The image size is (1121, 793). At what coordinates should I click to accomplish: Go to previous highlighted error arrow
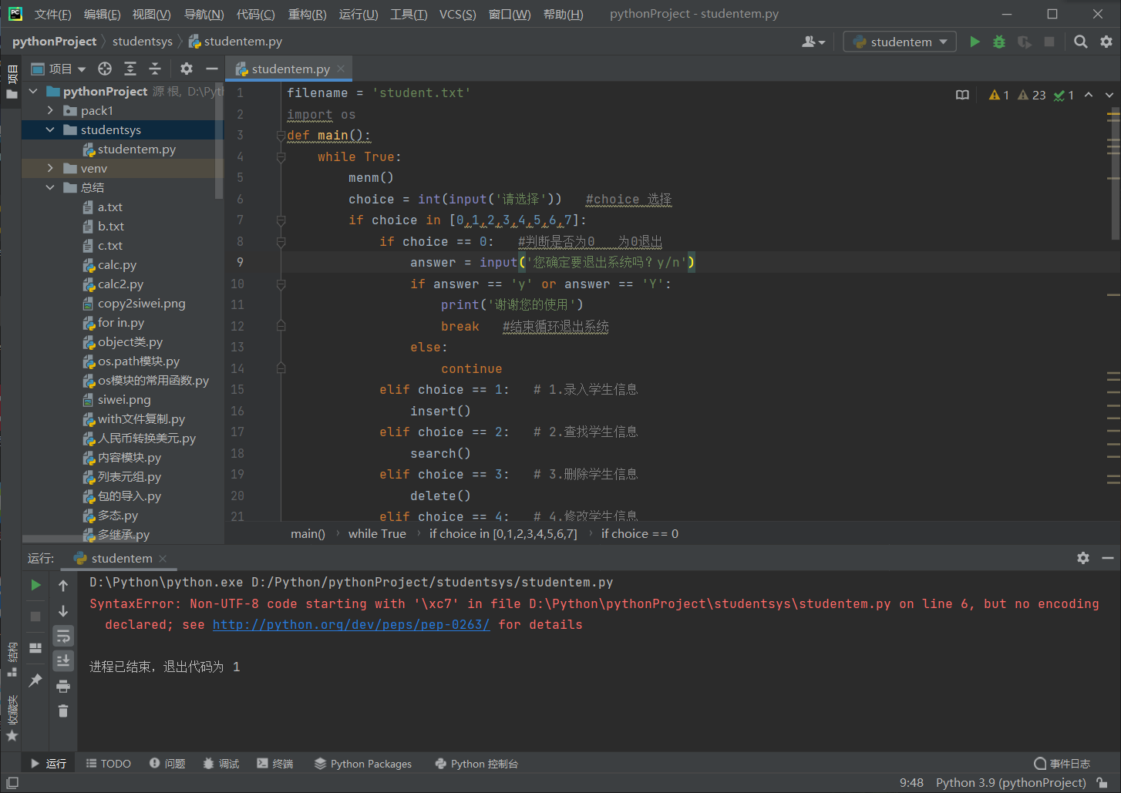(x=1089, y=95)
